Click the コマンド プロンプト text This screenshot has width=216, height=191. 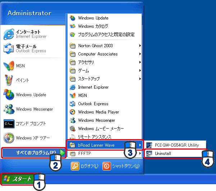pos(31,124)
